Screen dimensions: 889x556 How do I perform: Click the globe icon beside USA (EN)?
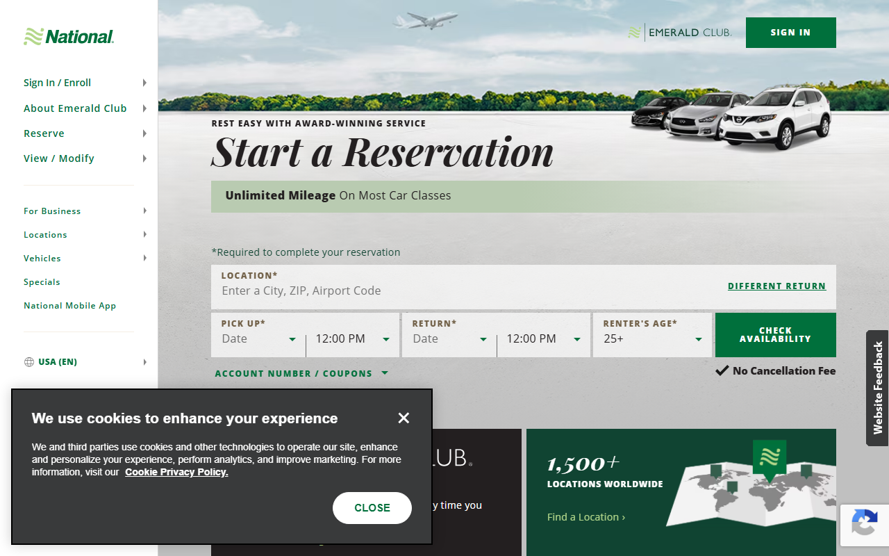29,362
